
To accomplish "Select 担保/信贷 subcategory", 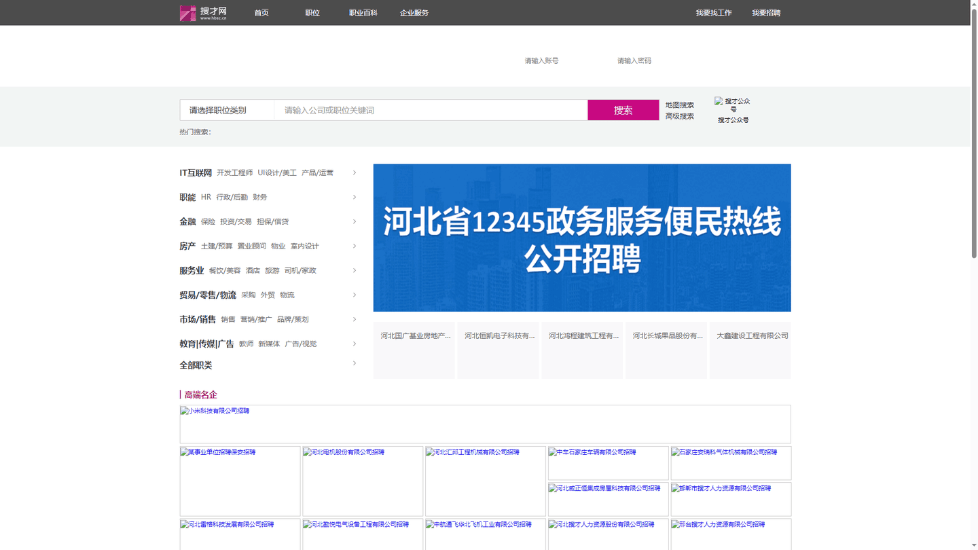I will tap(272, 222).
